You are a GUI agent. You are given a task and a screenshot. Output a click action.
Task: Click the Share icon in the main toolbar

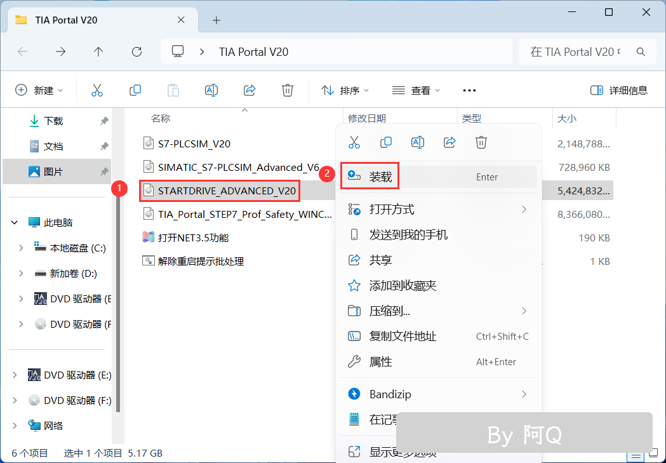[250, 90]
